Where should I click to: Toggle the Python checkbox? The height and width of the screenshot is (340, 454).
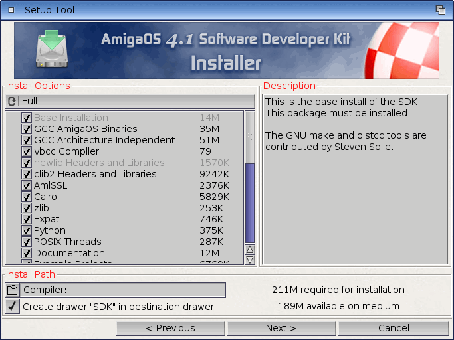click(x=27, y=230)
